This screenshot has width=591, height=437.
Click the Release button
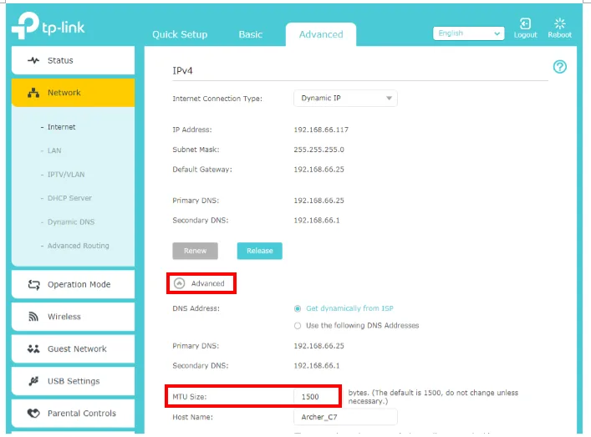tap(260, 251)
